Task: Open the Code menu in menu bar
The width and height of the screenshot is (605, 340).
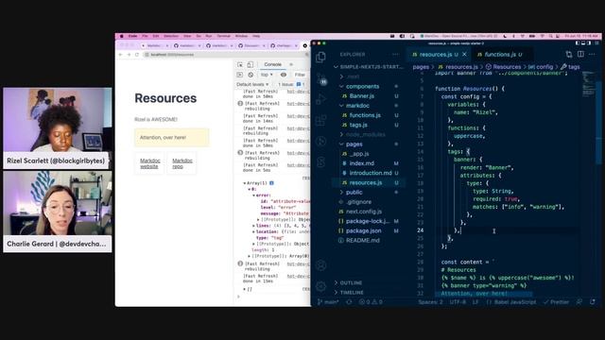Action: click(132, 36)
